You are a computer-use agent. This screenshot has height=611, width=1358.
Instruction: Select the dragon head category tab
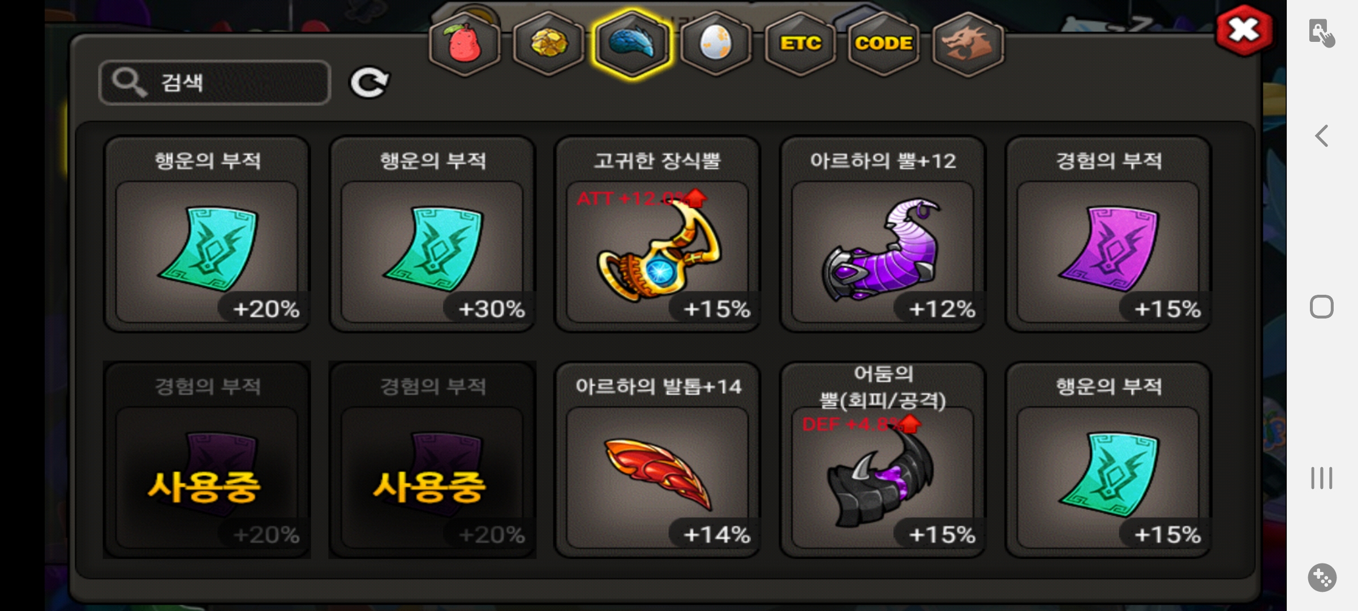(x=968, y=44)
